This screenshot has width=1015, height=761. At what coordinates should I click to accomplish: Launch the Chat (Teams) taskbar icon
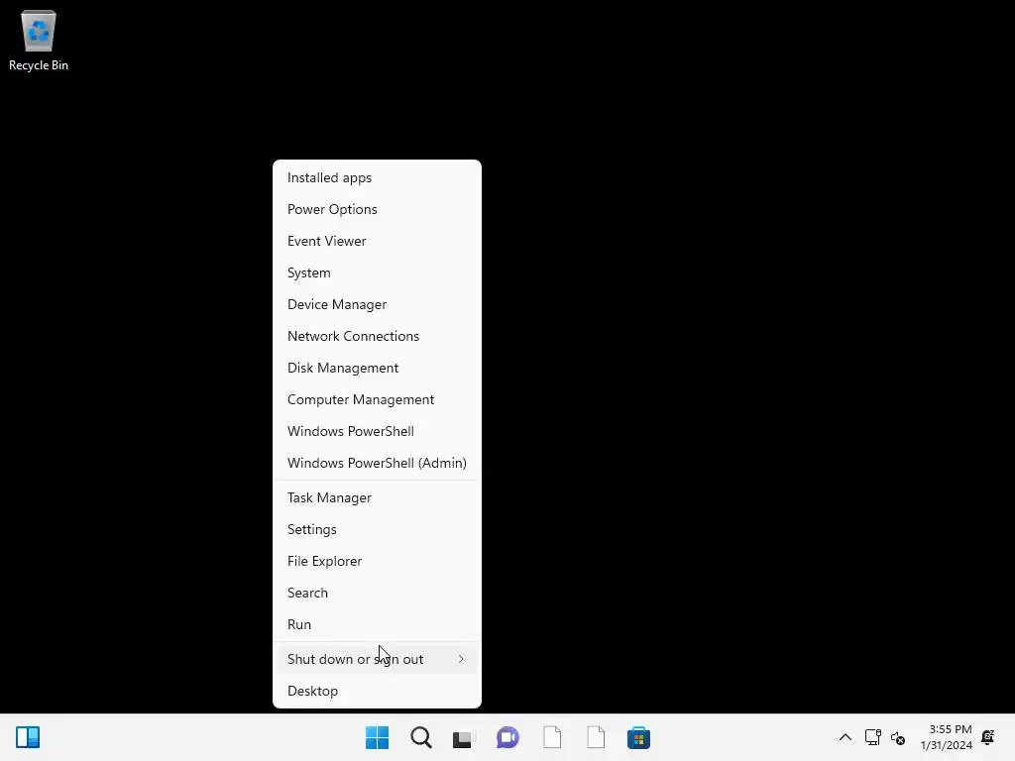click(x=507, y=737)
